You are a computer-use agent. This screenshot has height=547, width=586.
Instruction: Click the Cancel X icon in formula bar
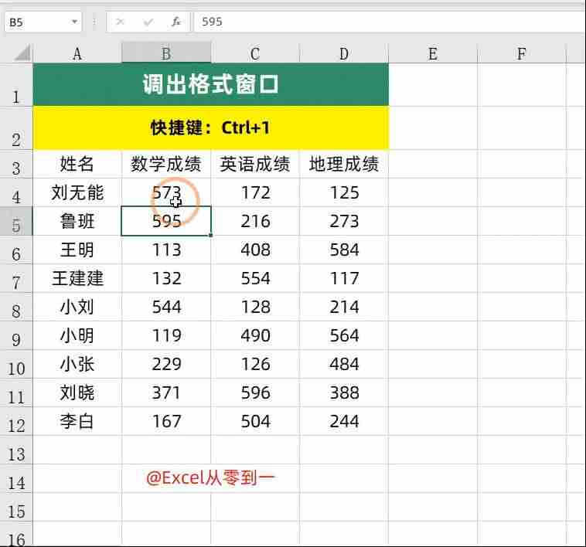coord(120,22)
